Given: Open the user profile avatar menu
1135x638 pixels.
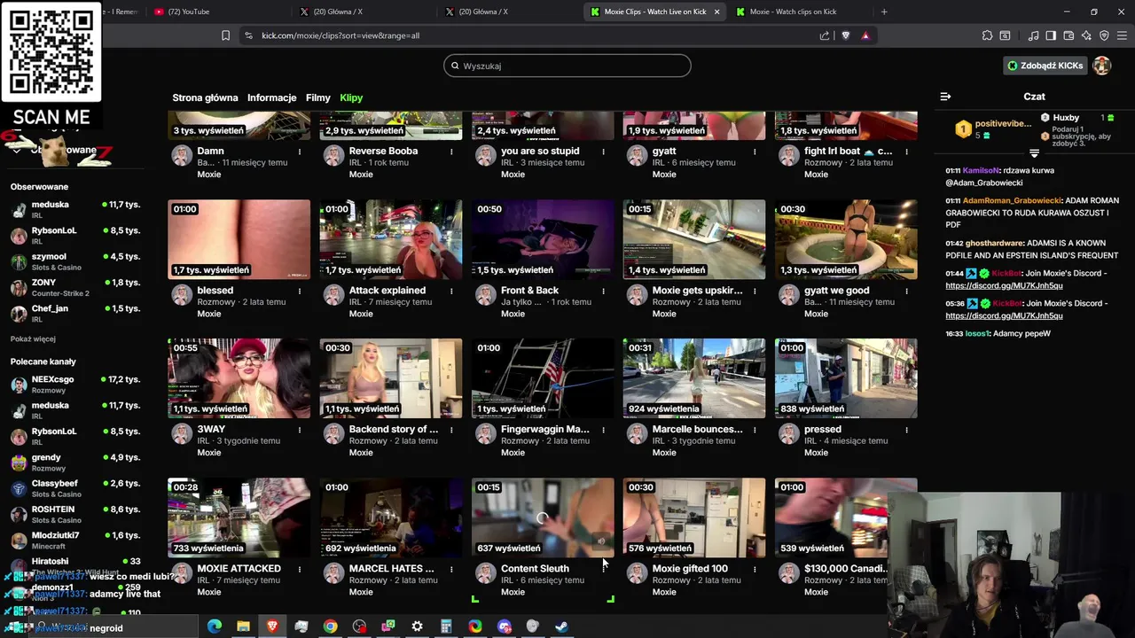Looking at the screenshot, I should click(x=1102, y=66).
